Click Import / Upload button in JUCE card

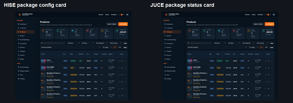[258, 24]
